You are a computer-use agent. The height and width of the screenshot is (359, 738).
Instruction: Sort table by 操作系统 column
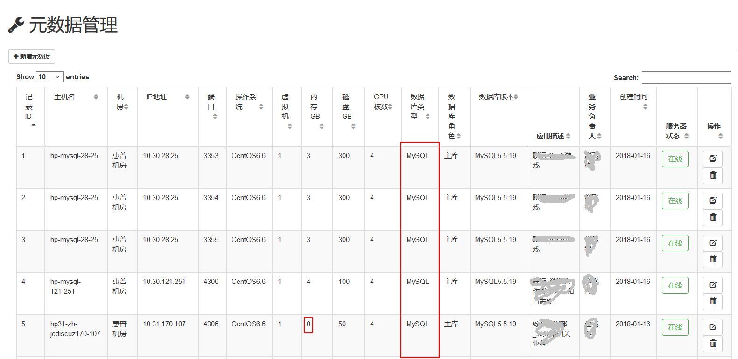point(249,116)
